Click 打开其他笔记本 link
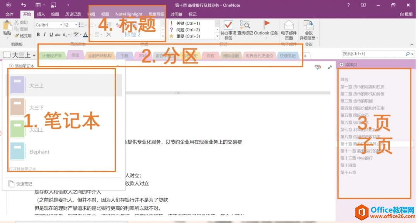The width and height of the screenshot is (418, 223). pyautogui.click(x=22, y=169)
